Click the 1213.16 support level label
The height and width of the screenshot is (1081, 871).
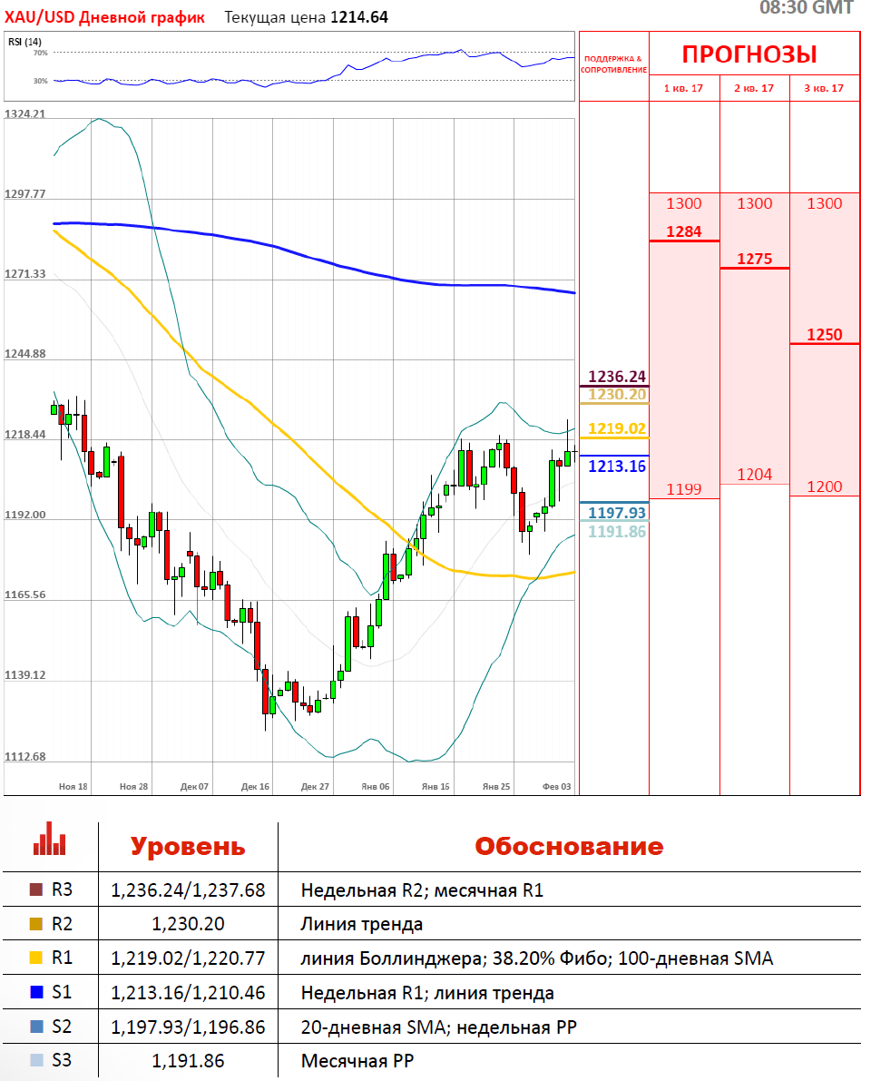617,467
